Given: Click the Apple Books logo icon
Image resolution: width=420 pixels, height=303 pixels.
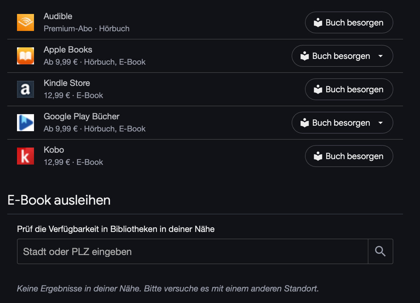Looking at the screenshot, I should [25, 56].
